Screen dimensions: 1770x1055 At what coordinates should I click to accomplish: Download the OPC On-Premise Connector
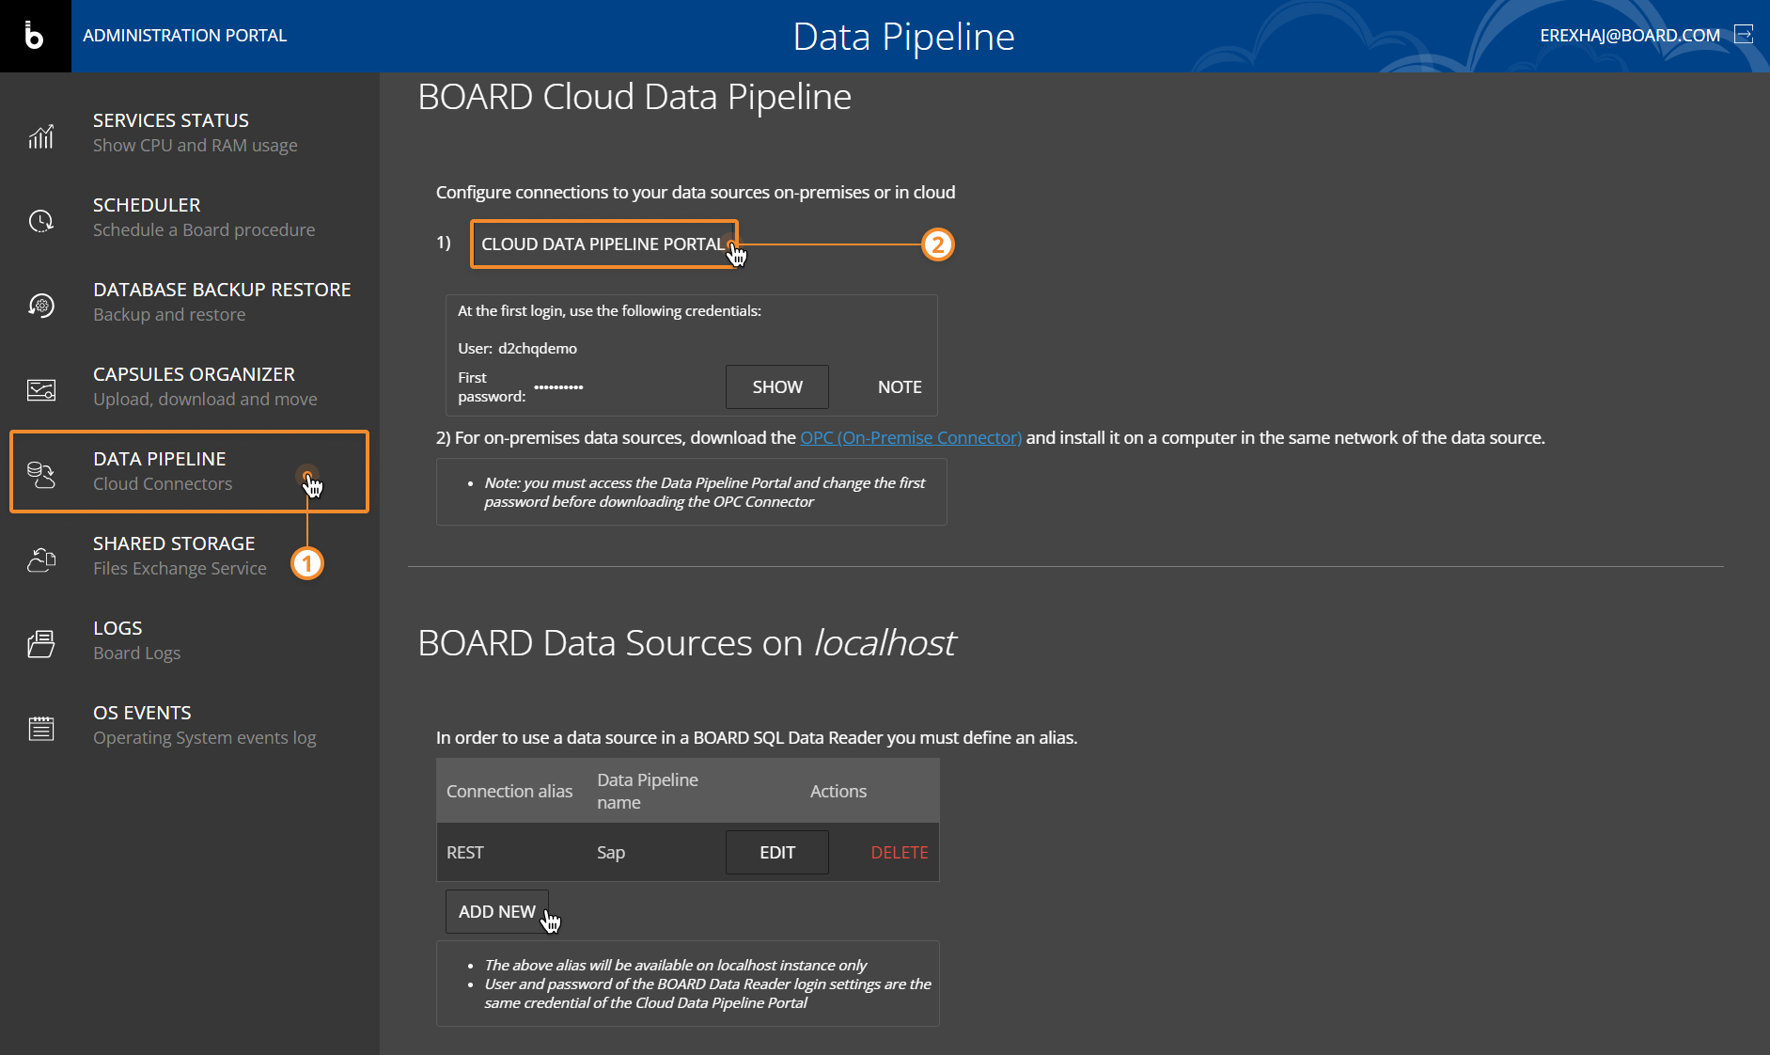tap(910, 438)
